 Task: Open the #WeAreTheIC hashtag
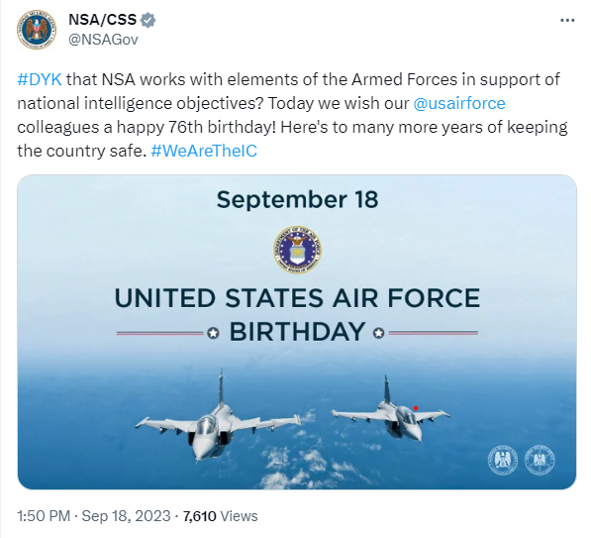pos(204,151)
